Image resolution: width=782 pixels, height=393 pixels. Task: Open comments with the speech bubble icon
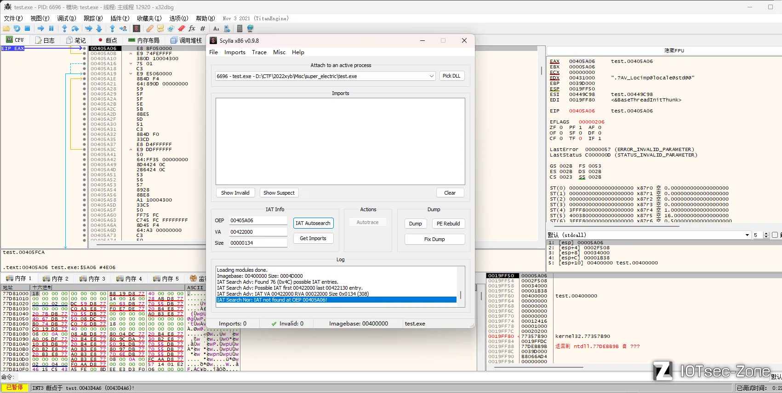160,28
